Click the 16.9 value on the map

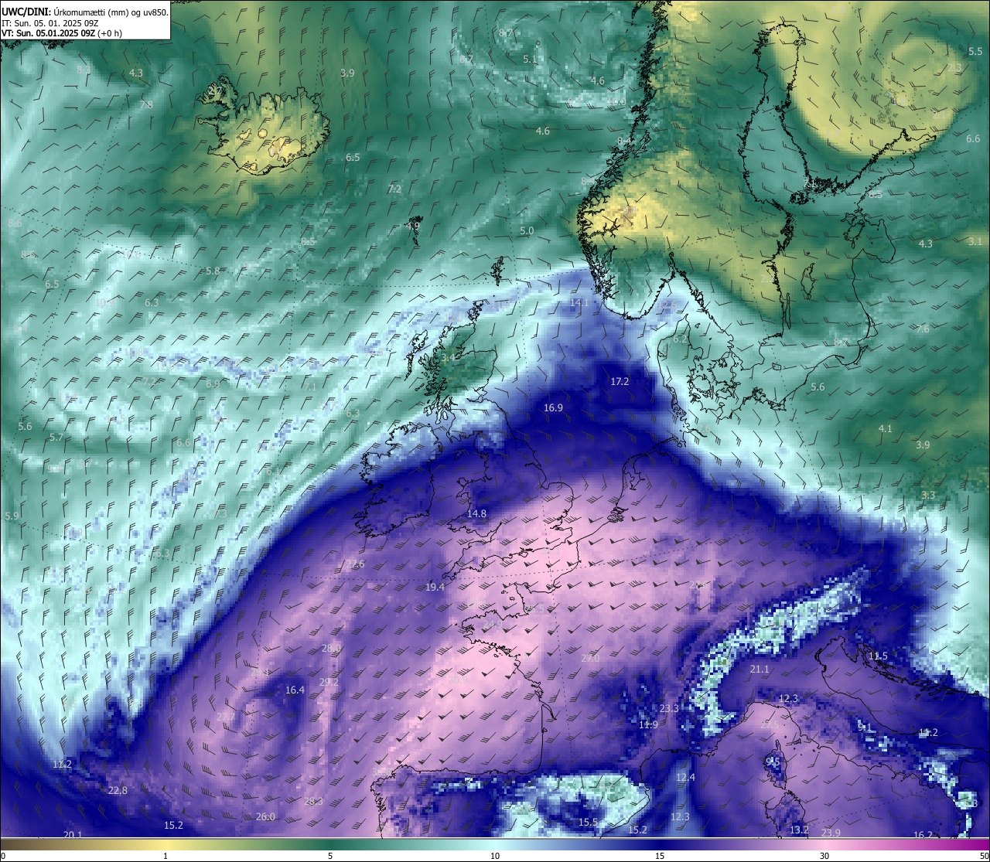553,407
